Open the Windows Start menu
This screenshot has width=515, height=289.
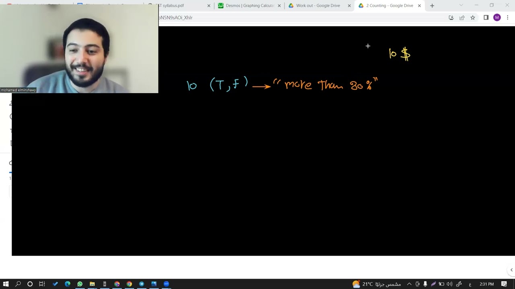[x=6, y=284]
